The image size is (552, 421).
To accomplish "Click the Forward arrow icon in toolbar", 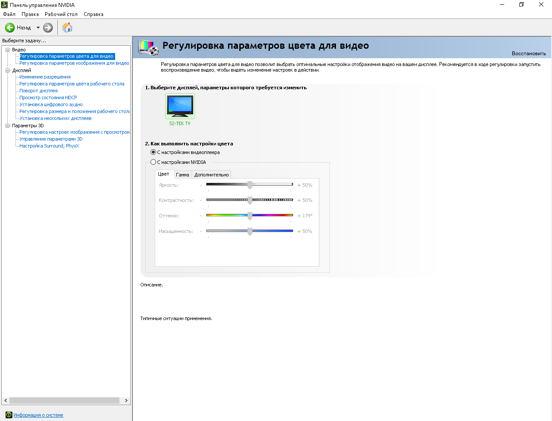I will [48, 28].
